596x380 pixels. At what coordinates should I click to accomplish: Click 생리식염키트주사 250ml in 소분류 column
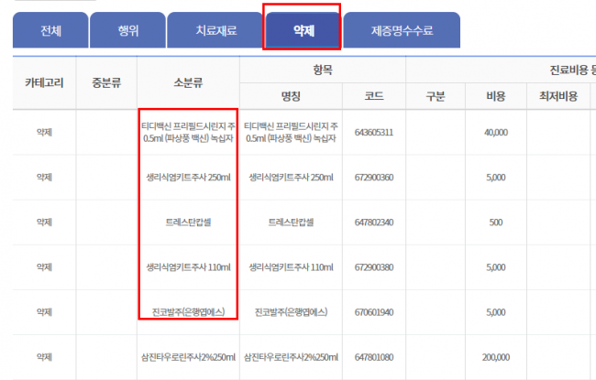[x=188, y=178]
